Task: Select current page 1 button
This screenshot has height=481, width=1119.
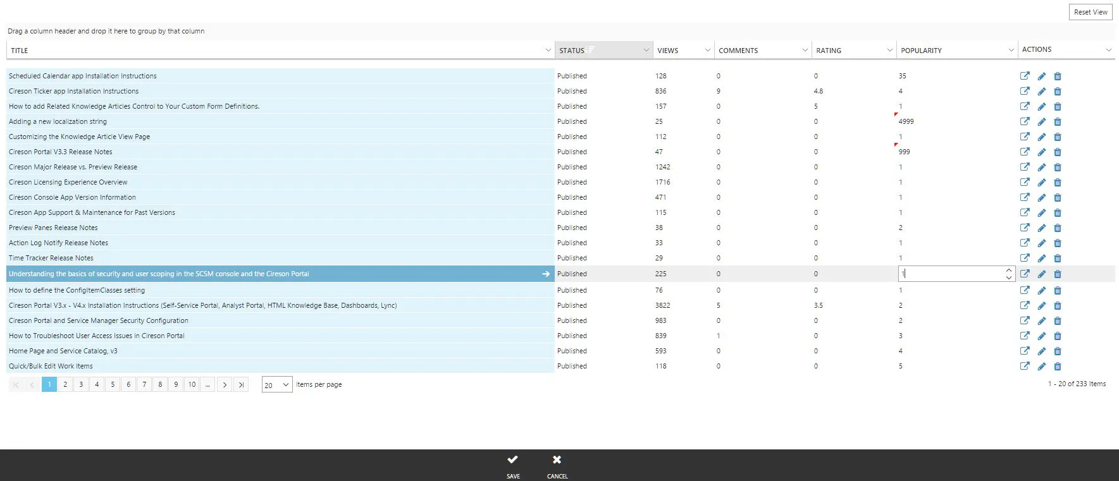Action: 49,384
